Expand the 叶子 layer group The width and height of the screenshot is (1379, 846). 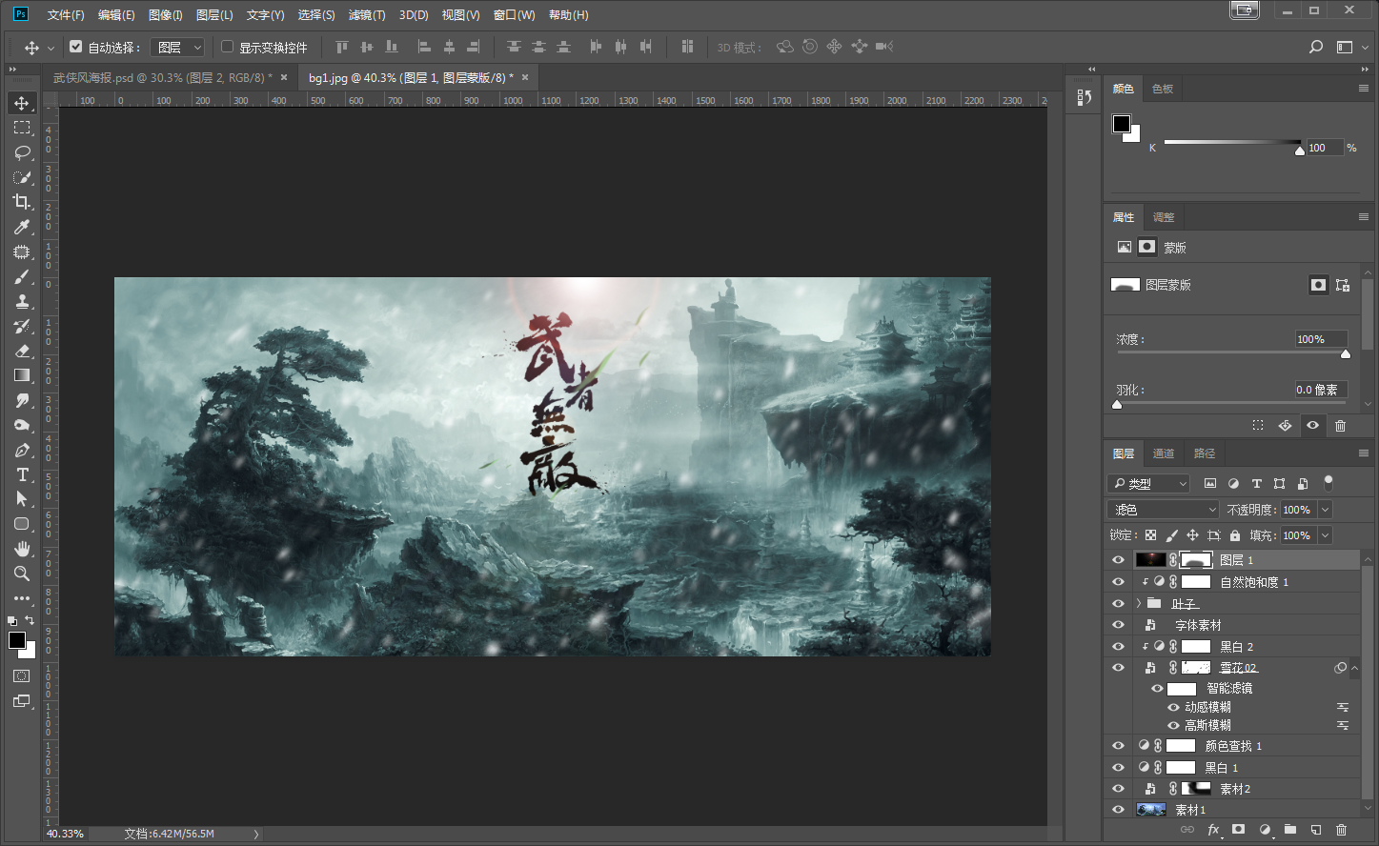coord(1138,603)
